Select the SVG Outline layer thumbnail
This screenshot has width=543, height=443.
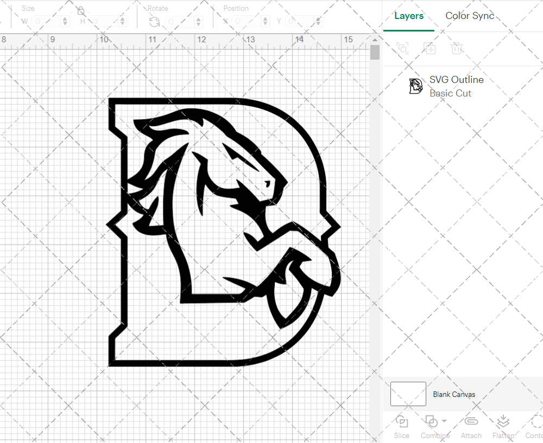415,86
